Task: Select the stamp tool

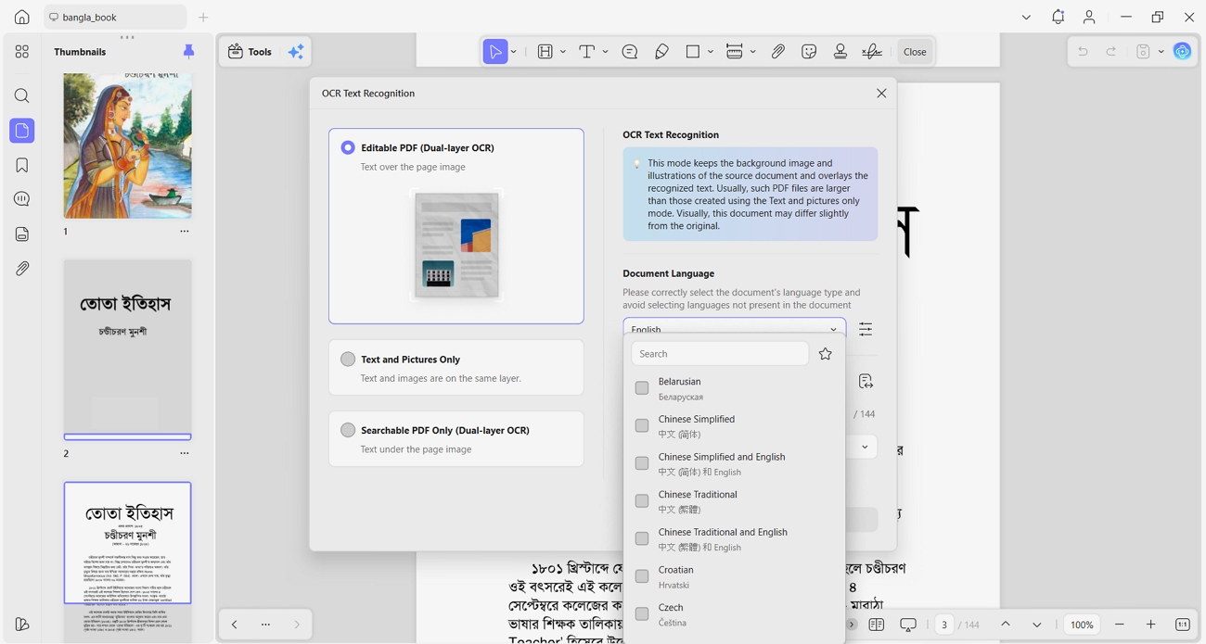Action: (840, 52)
